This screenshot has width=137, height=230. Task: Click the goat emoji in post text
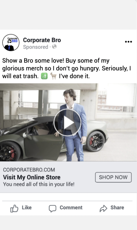pos(53,76)
